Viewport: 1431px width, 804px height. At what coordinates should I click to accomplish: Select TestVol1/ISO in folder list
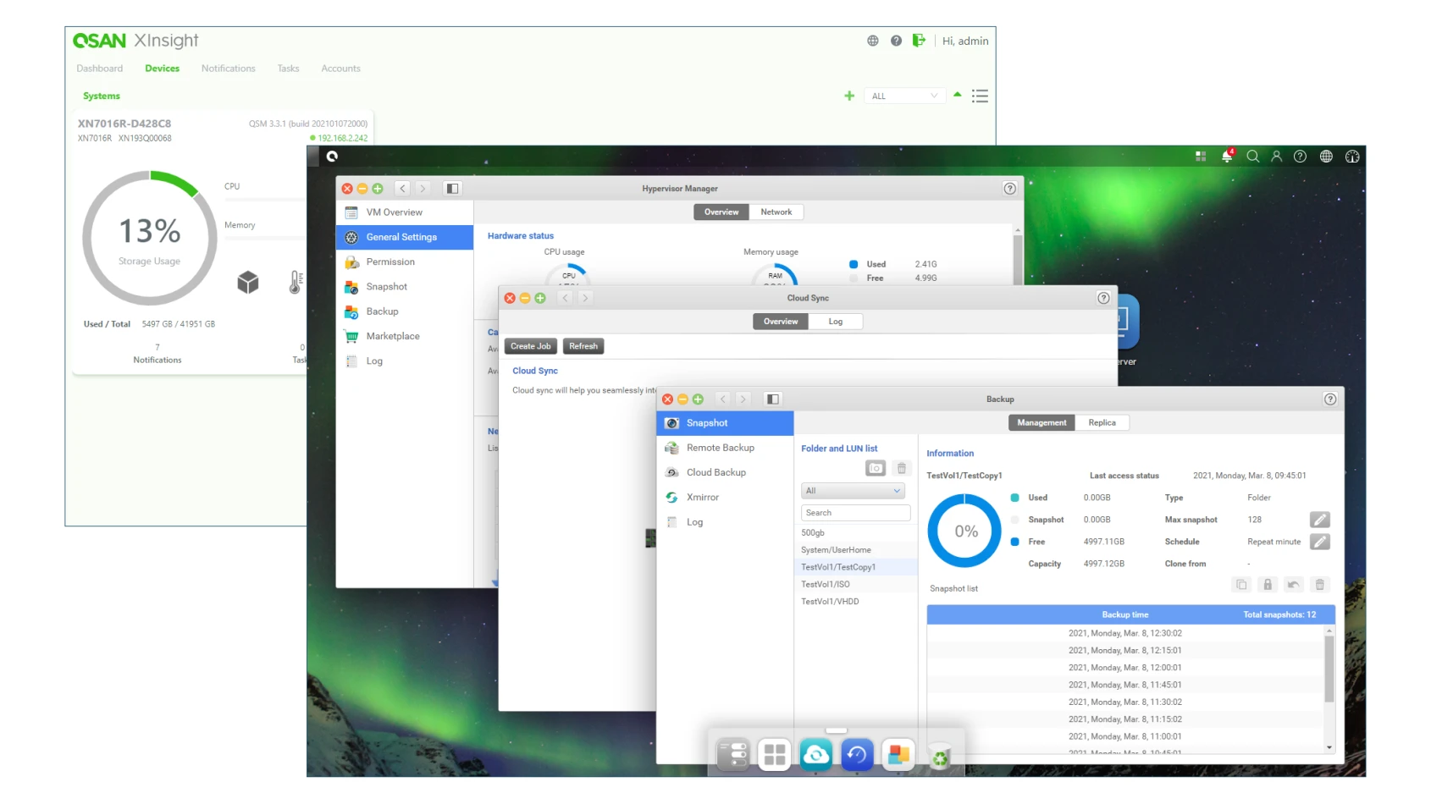point(856,585)
